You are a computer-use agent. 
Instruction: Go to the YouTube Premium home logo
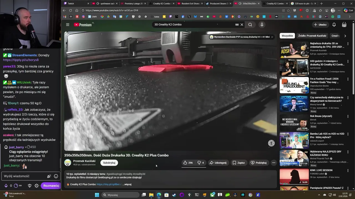click(83, 25)
